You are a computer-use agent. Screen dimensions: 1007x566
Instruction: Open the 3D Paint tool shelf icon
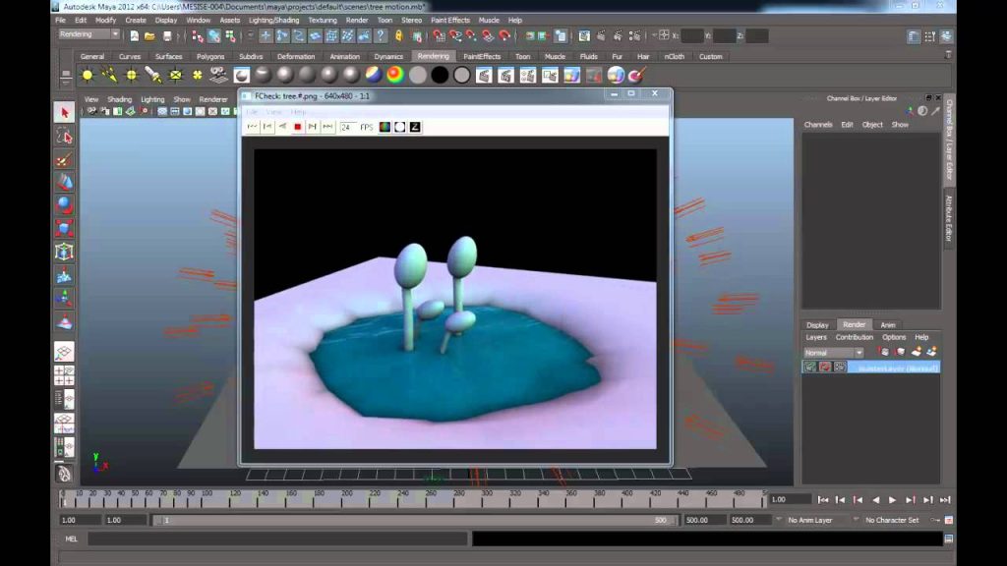(x=636, y=75)
